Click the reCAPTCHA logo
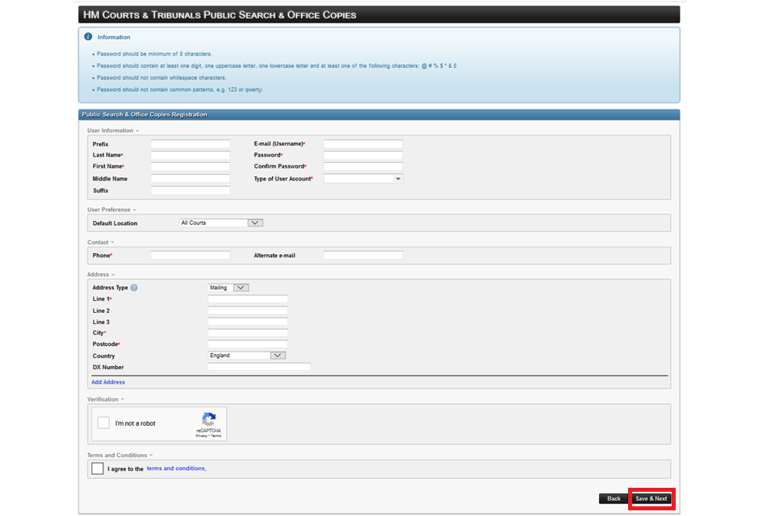The height and width of the screenshot is (516, 775). tap(208, 420)
